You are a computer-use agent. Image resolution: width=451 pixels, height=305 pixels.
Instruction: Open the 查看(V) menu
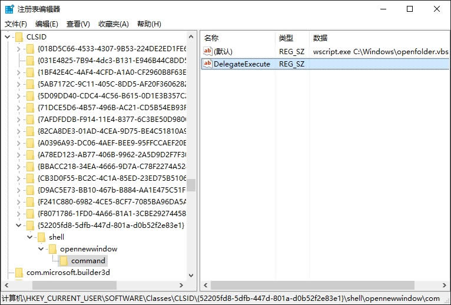point(78,24)
